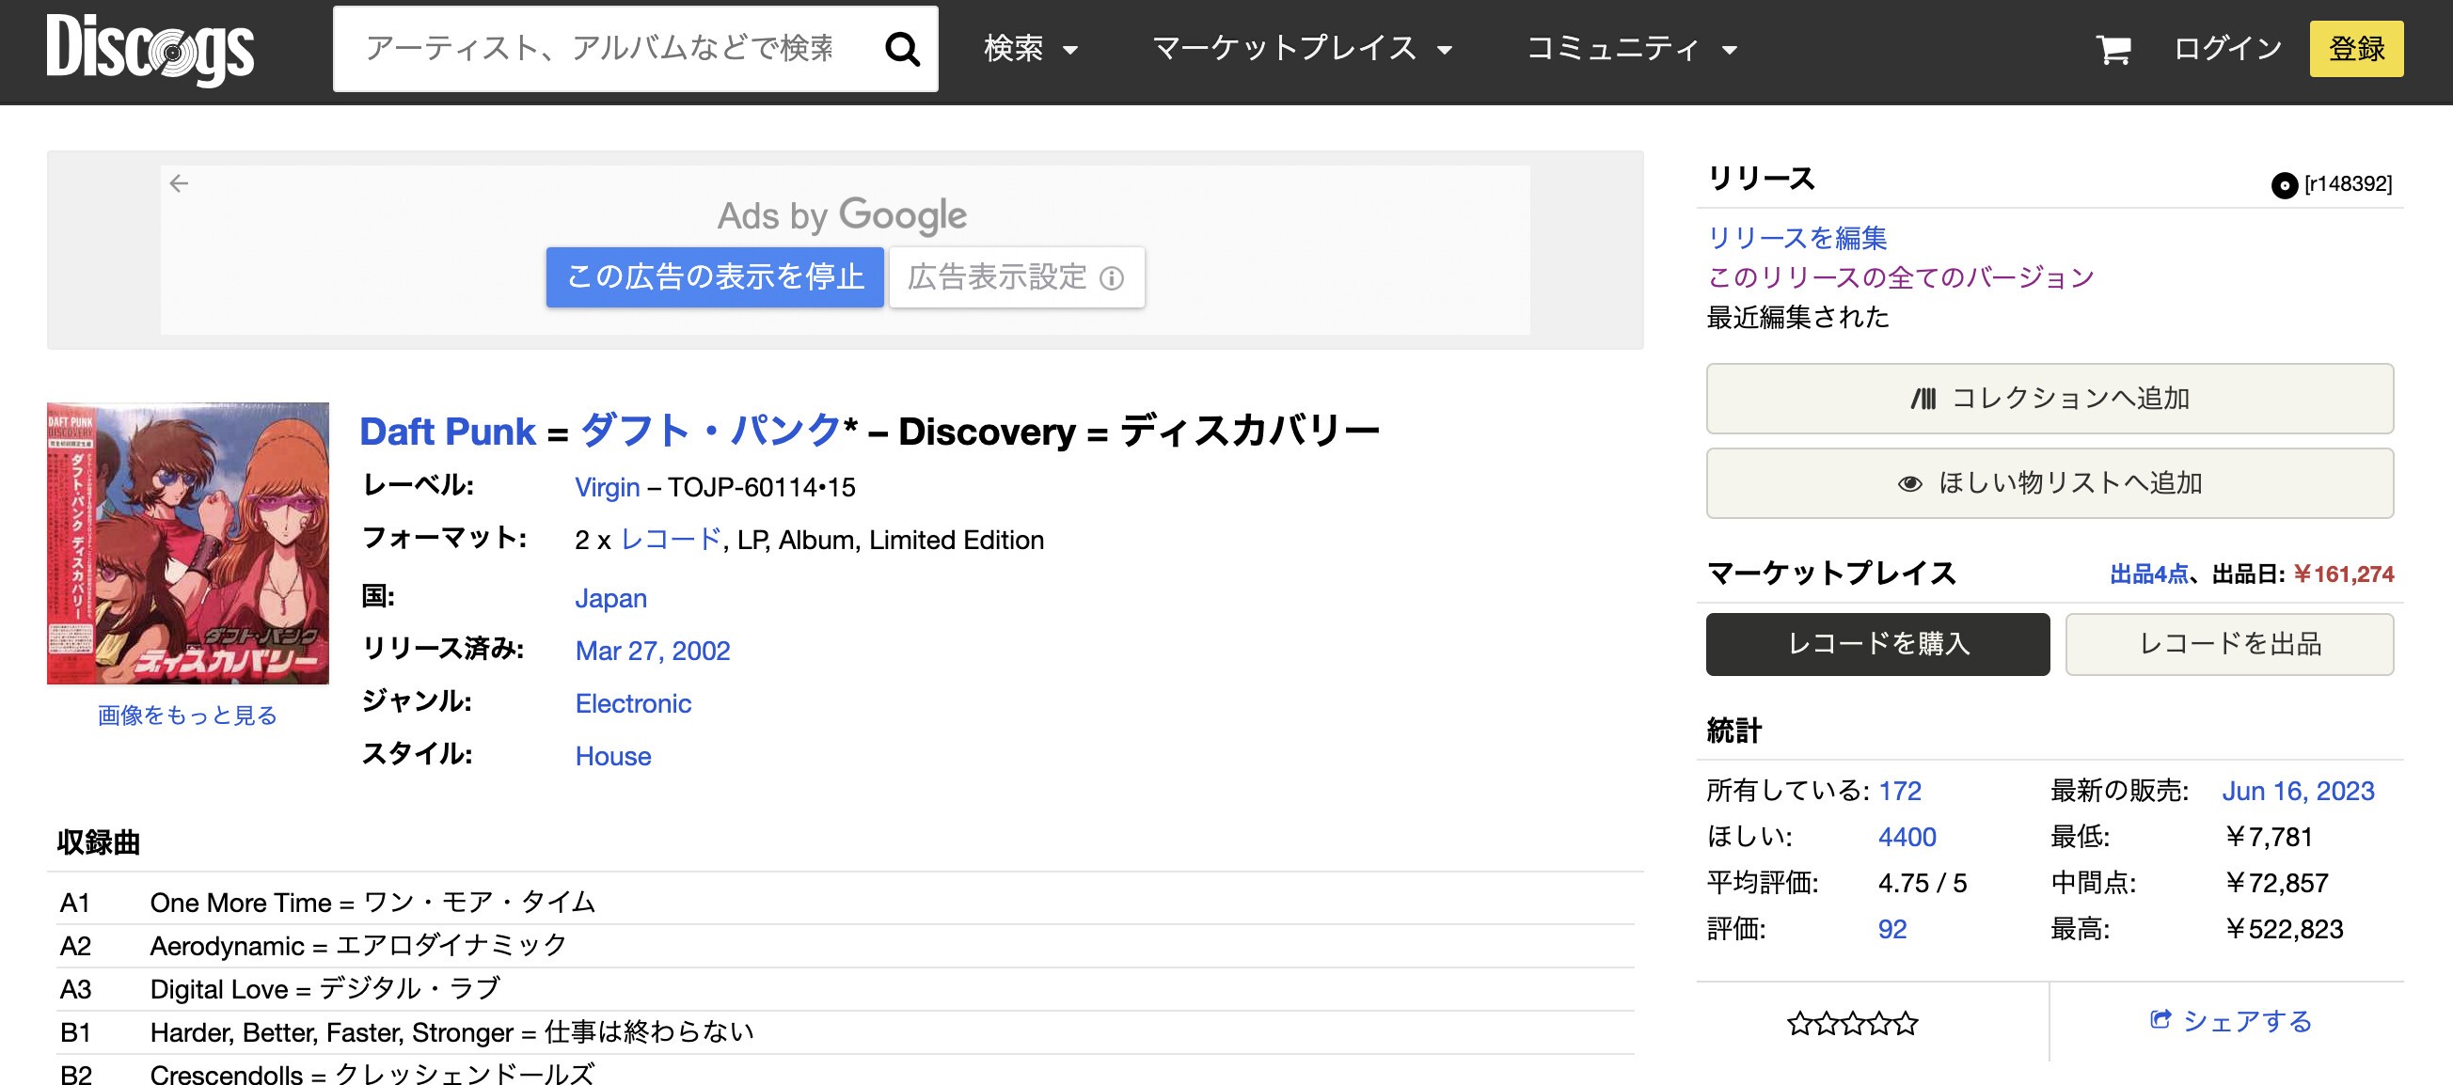Image resolution: width=2453 pixels, height=1085 pixels.
Task: Click the House style link
Action: pyautogui.click(x=613, y=756)
